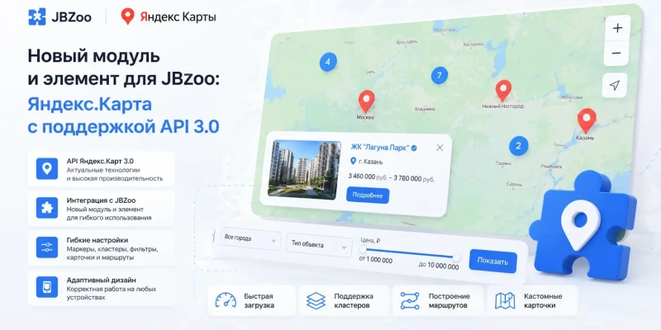Click the API Яндекс.Карт 3.0 pin icon
Viewport: 661px width, 330px height.
click(x=47, y=169)
